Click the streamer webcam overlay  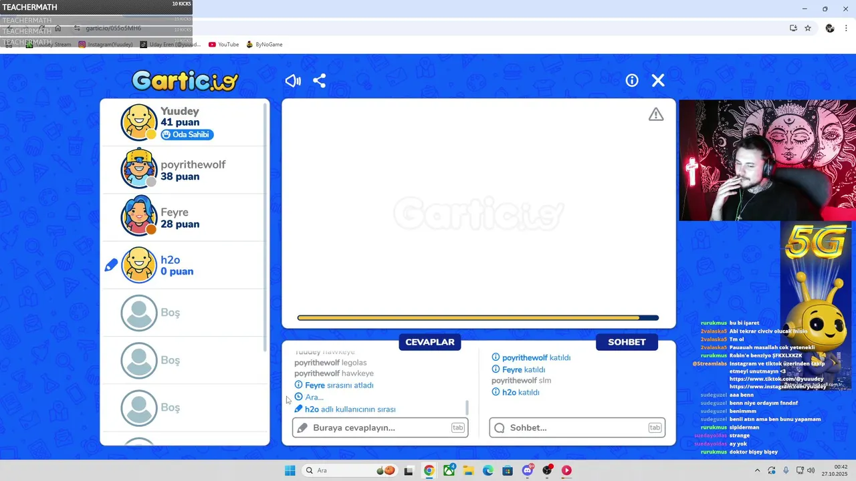tap(767, 160)
